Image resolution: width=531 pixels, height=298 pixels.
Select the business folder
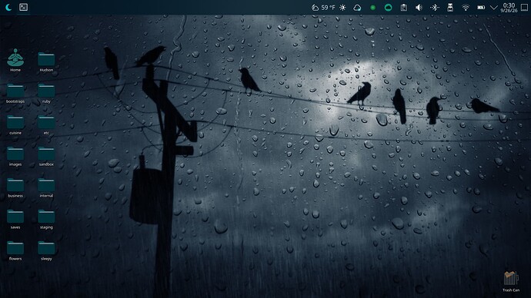tap(15, 187)
